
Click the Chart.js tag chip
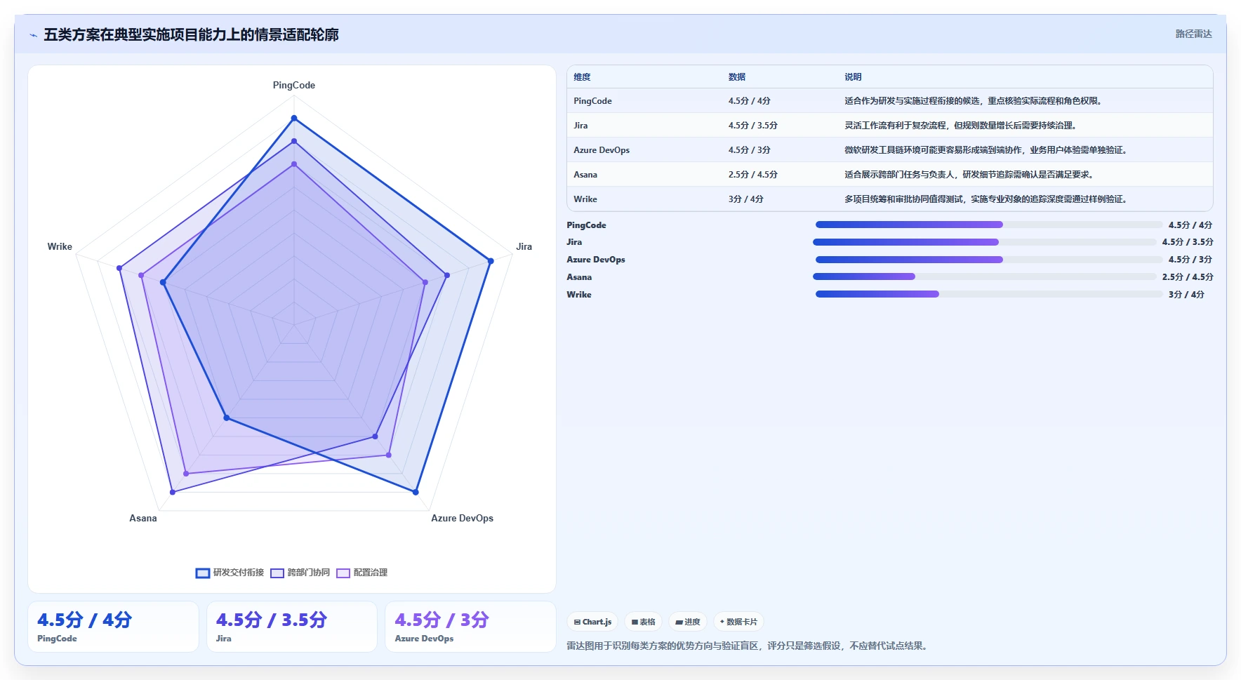point(592,622)
